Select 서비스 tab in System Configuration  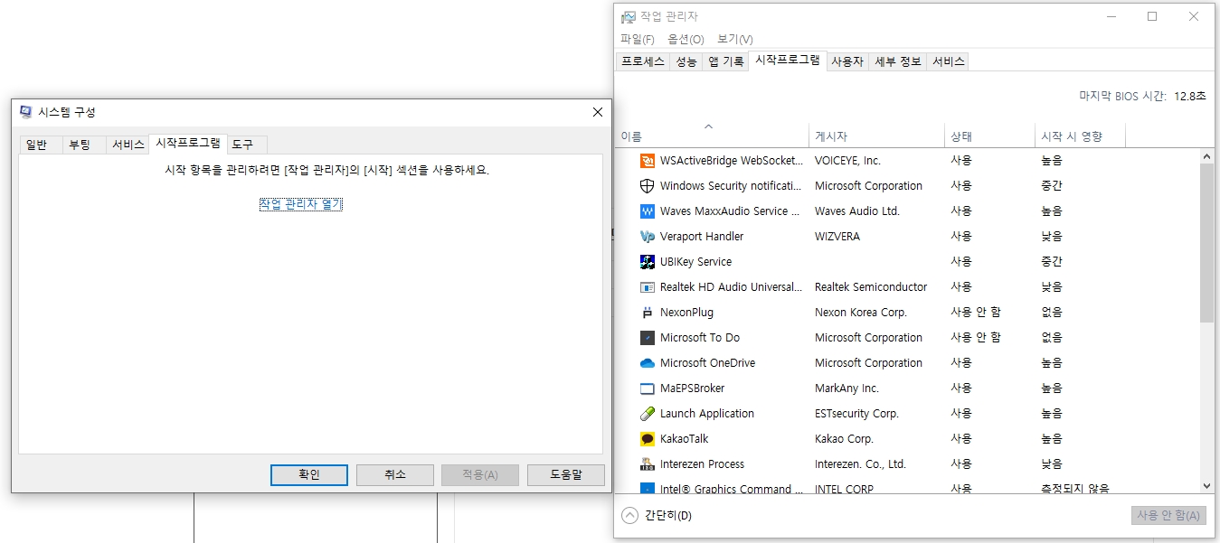pyautogui.click(x=128, y=145)
